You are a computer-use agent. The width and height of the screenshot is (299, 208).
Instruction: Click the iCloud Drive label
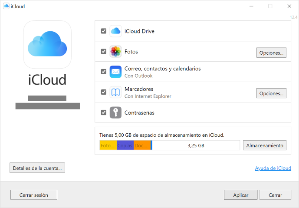click(x=139, y=31)
